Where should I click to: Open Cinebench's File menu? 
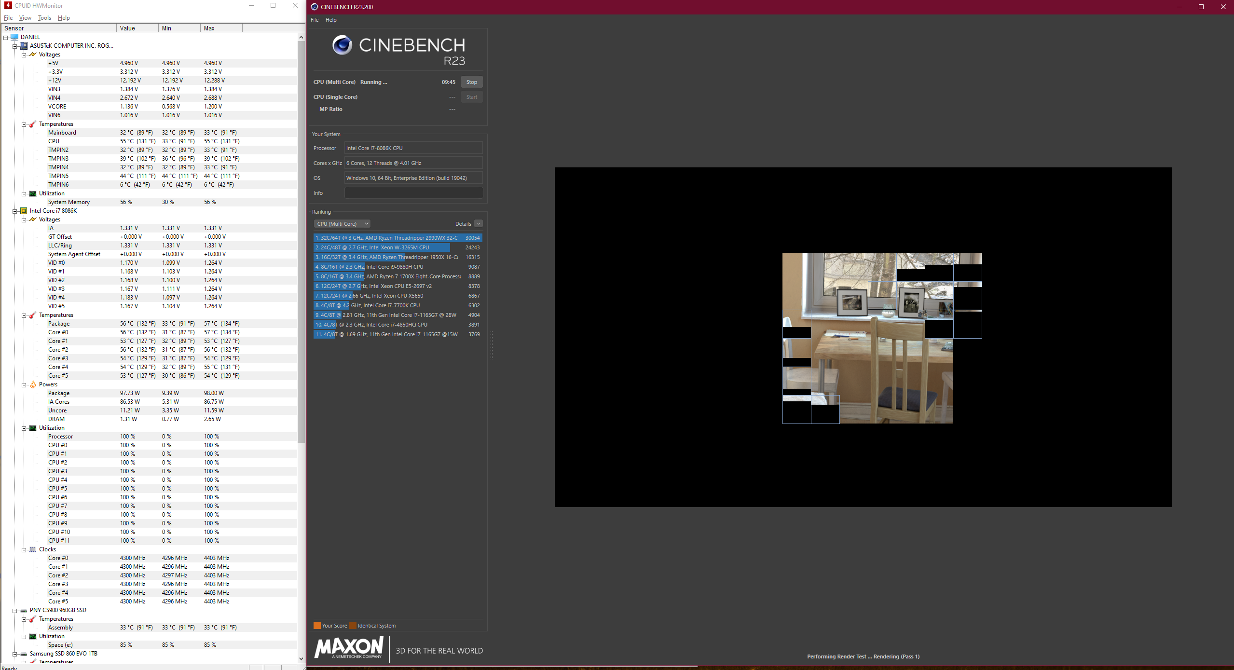point(315,20)
